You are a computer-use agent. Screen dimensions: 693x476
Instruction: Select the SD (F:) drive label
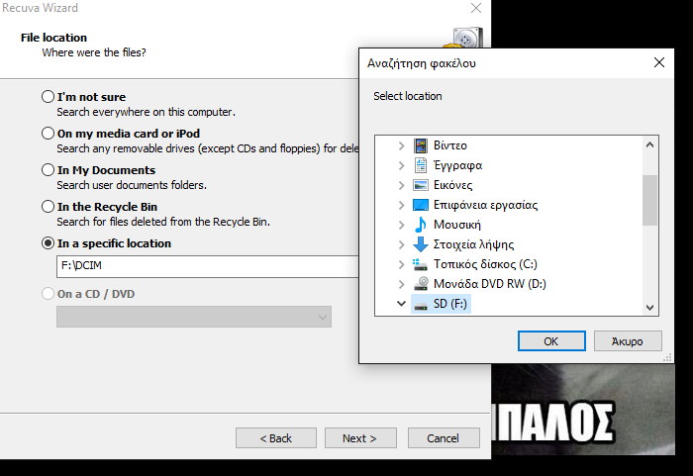tap(449, 304)
